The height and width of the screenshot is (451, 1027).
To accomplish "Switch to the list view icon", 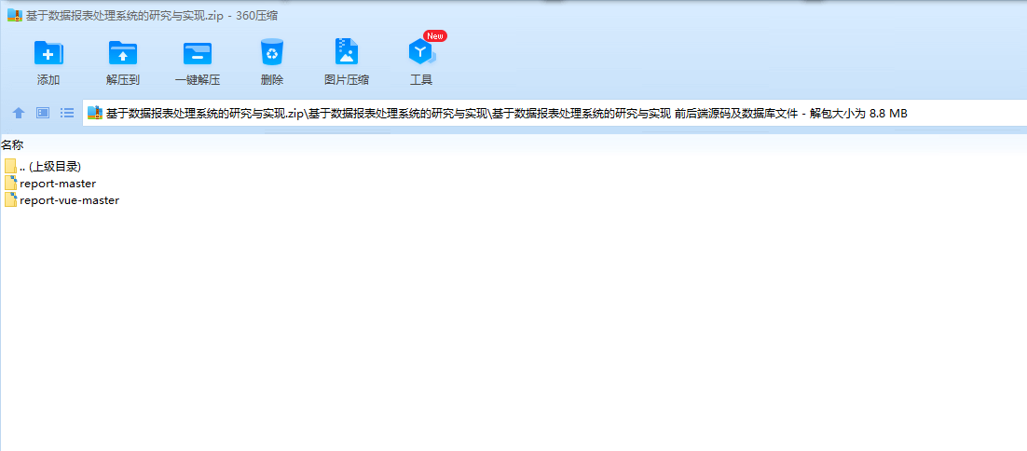I will (x=67, y=113).
